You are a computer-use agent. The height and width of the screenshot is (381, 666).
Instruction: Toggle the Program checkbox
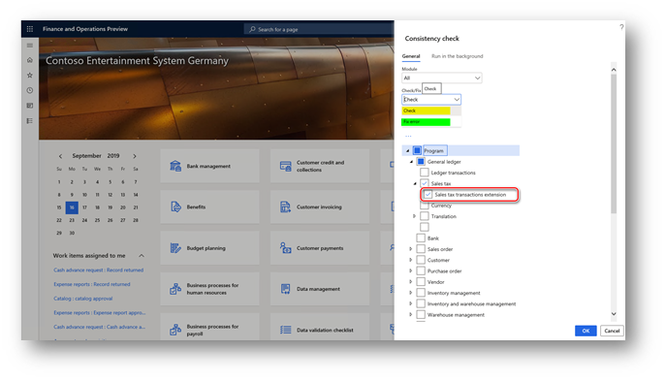[417, 150]
